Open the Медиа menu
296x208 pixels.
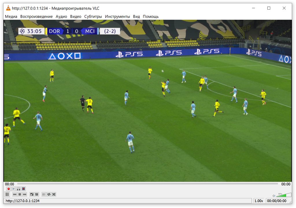[11, 17]
